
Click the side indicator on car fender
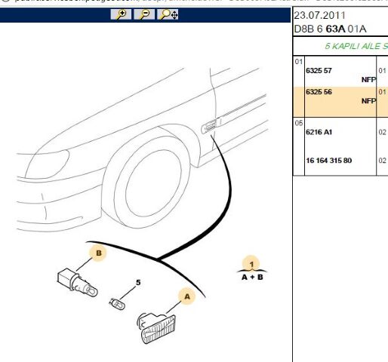[x=209, y=127]
